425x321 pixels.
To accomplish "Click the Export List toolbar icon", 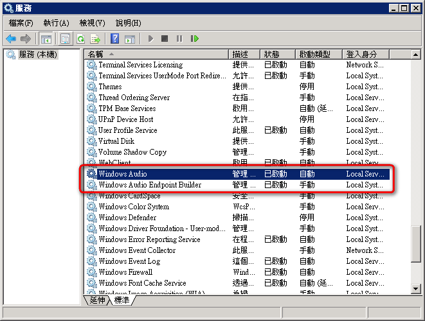I will 95,39.
